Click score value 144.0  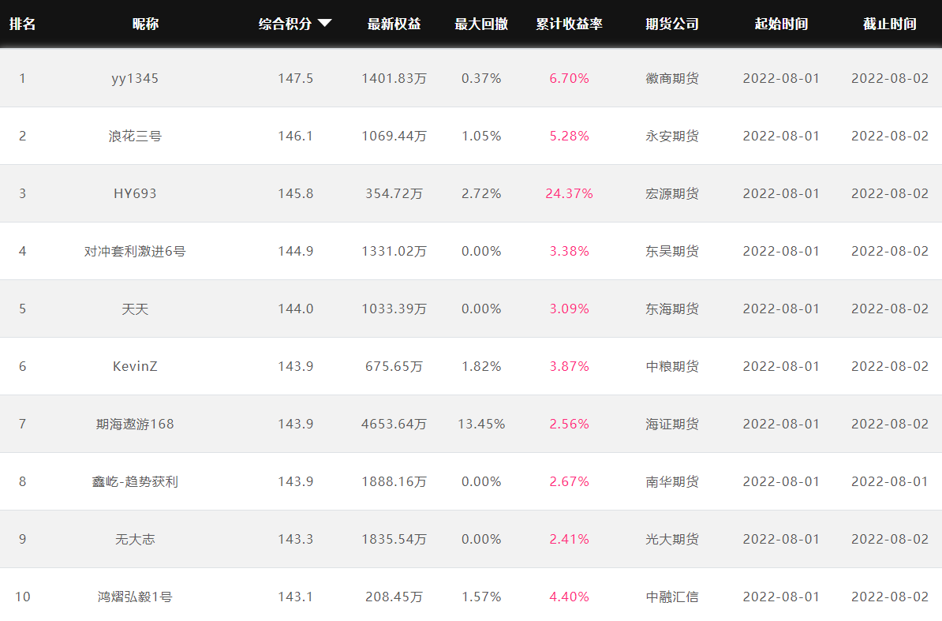click(x=296, y=309)
